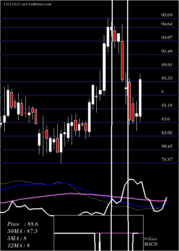Click the 80.45 price level label

click(167, 146)
